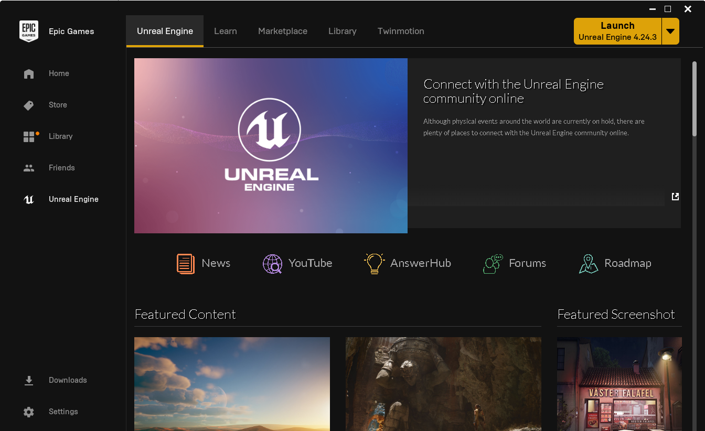This screenshot has height=431, width=705.
Task: Click the Friends people icon
Action: pyautogui.click(x=29, y=168)
